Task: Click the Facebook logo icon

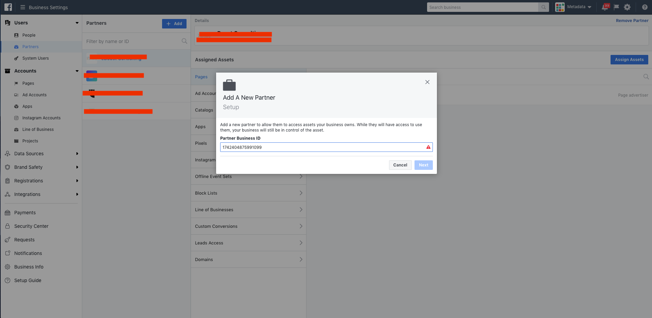Action: 8,7
